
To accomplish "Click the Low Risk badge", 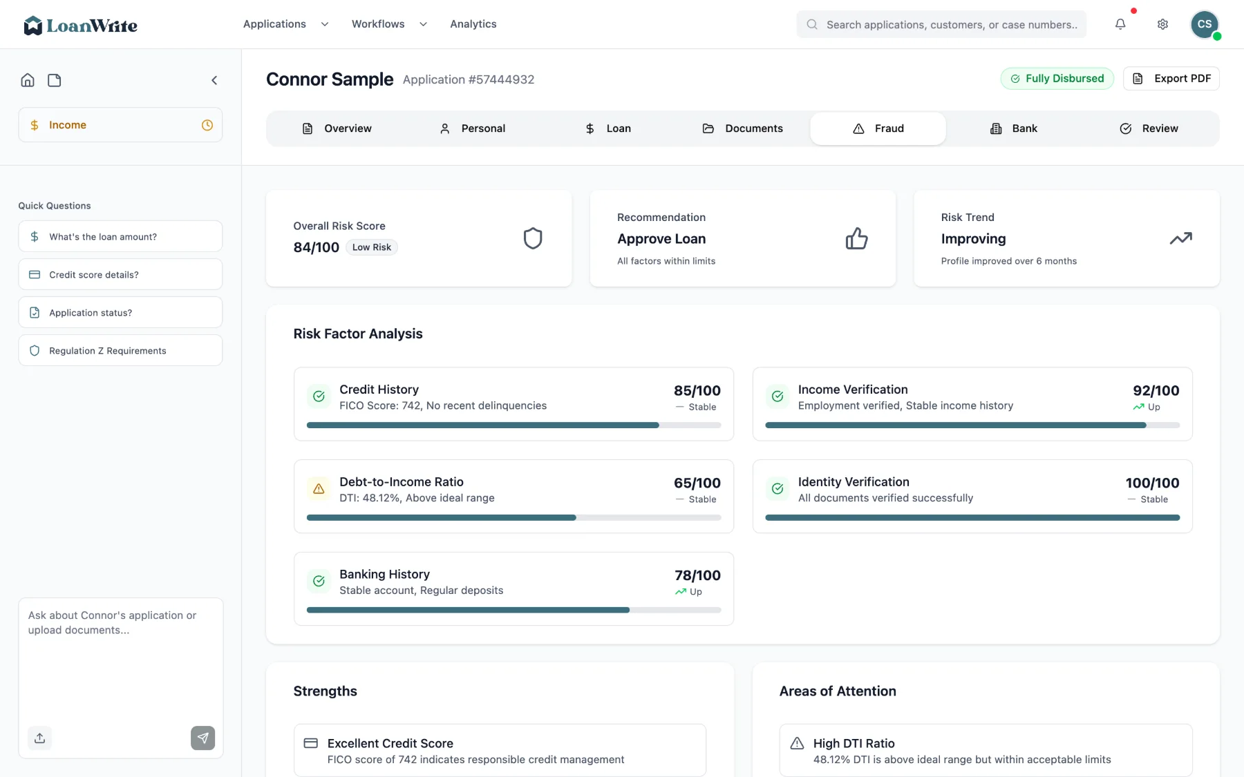I will (x=372, y=247).
